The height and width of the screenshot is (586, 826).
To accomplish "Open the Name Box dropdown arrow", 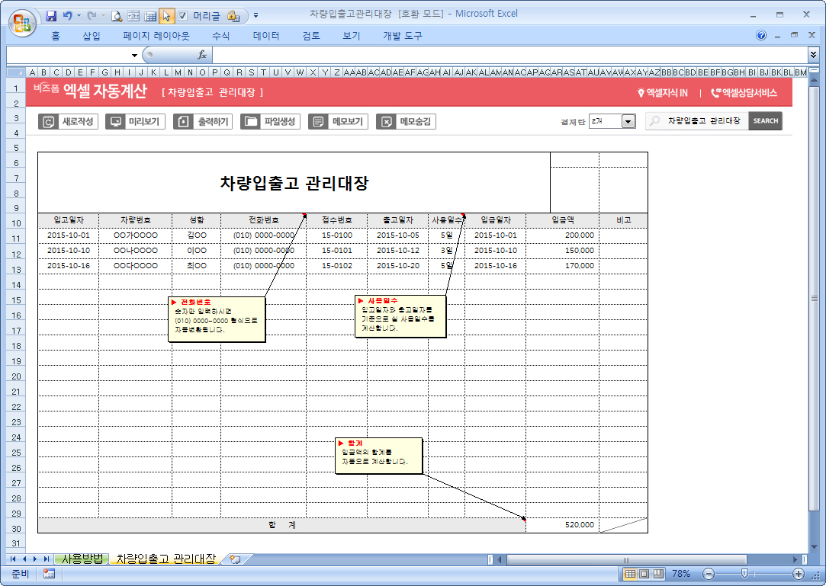I will coord(134,56).
